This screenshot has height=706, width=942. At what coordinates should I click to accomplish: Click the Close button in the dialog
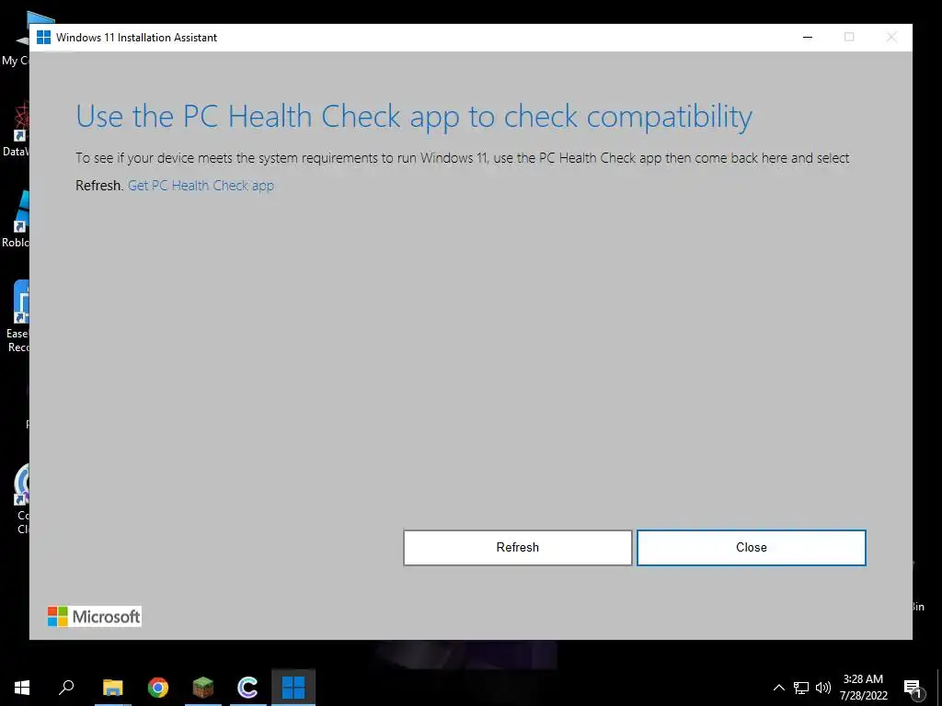click(x=751, y=548)
